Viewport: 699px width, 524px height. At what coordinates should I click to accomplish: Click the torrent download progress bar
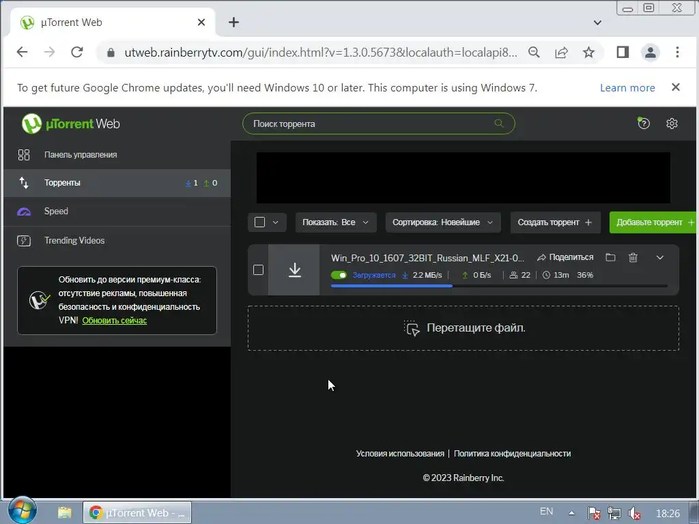click(499, 286)
